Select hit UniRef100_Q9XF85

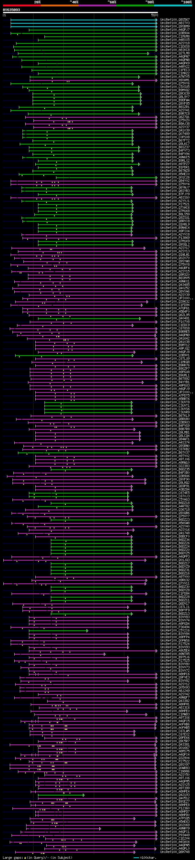click(175, 103)
